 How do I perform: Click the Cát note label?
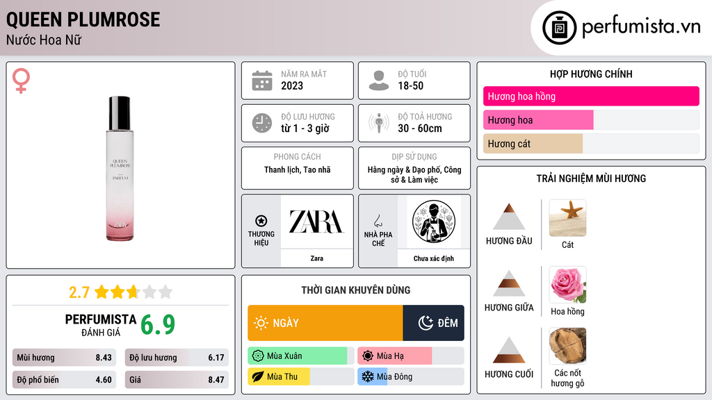tap(567, 245)
